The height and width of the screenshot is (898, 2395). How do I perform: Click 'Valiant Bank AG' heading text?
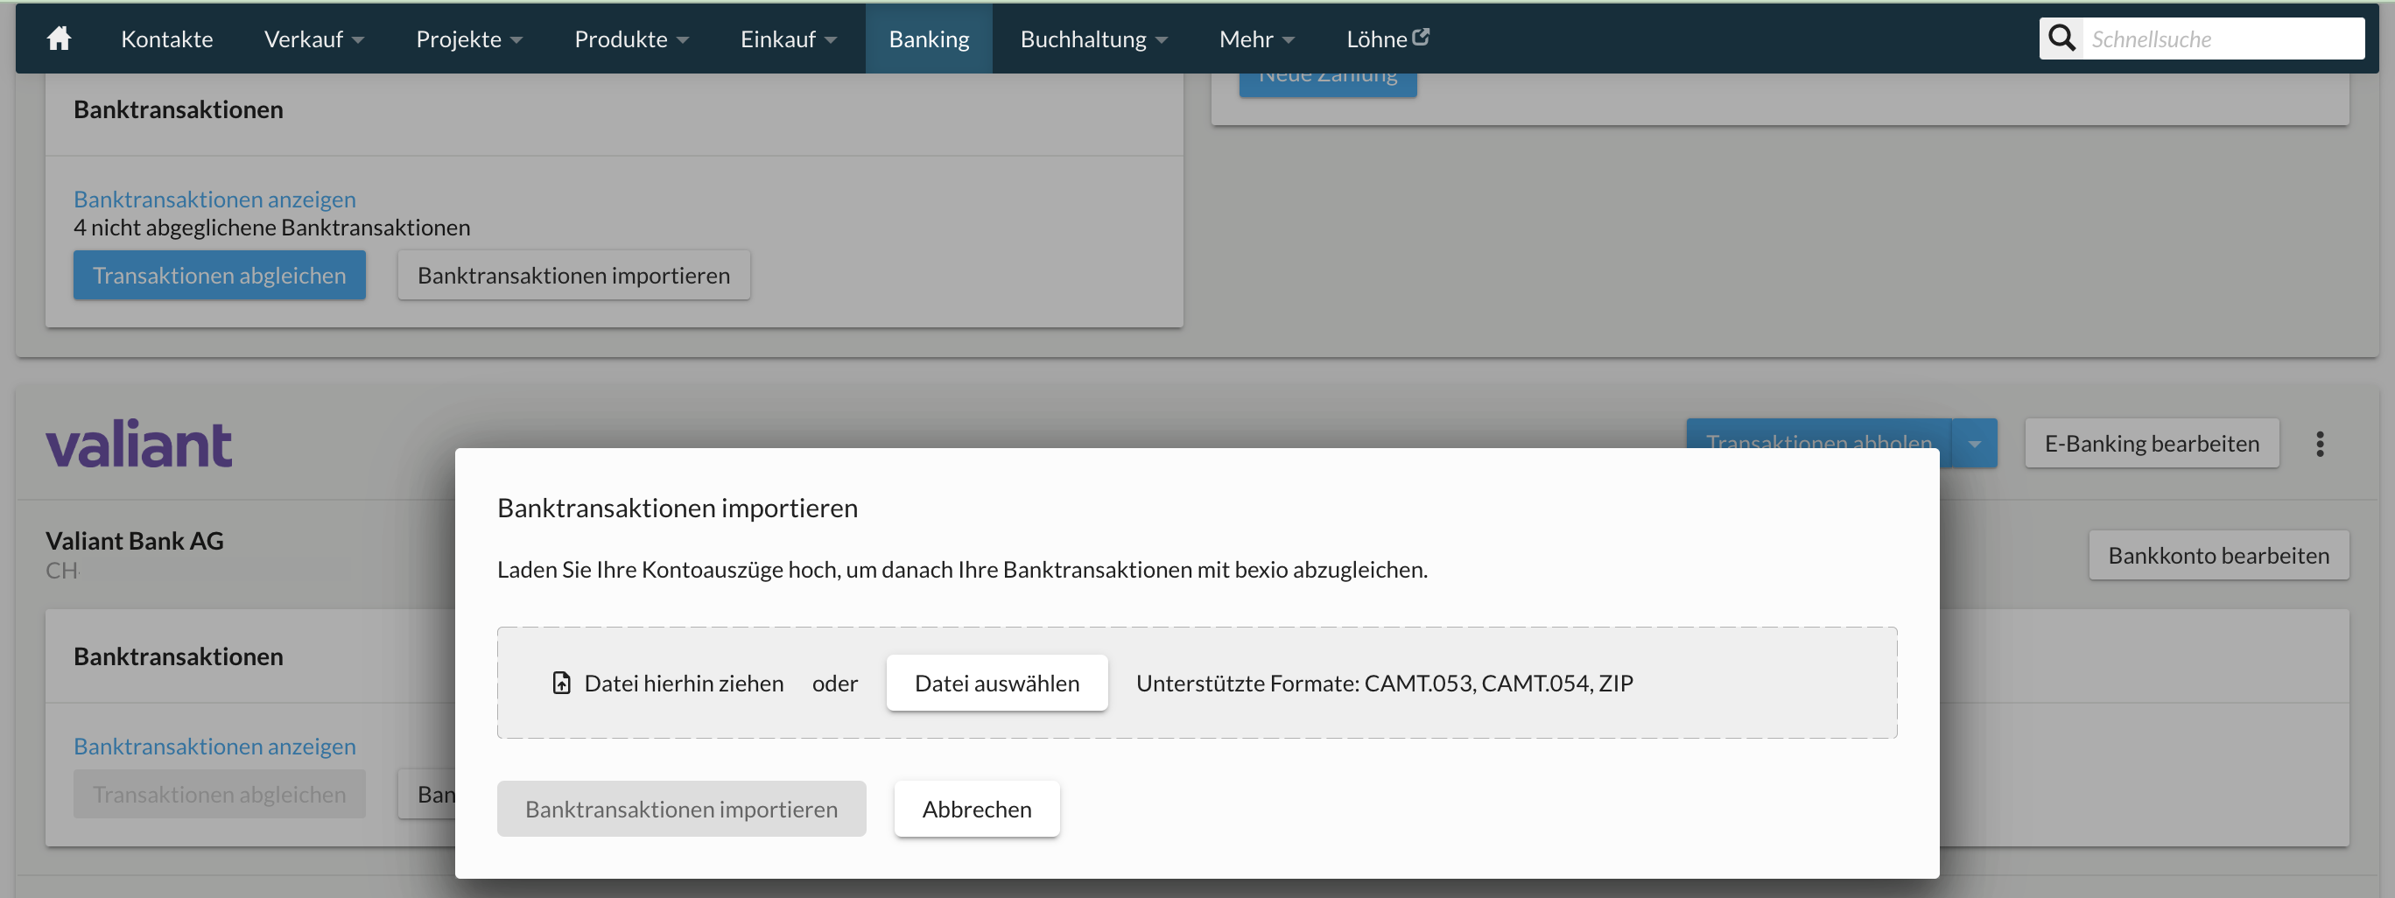(x=135, y=541)
